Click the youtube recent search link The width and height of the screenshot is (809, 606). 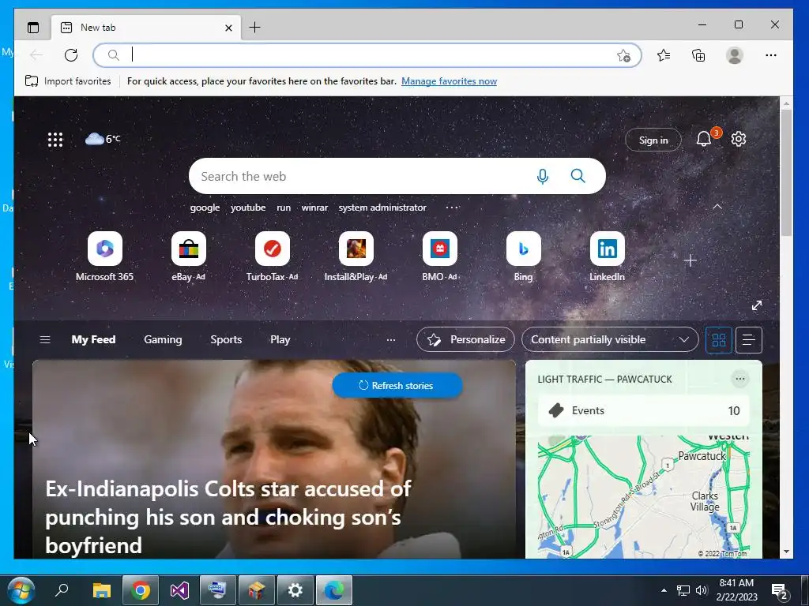pos(248,208)
